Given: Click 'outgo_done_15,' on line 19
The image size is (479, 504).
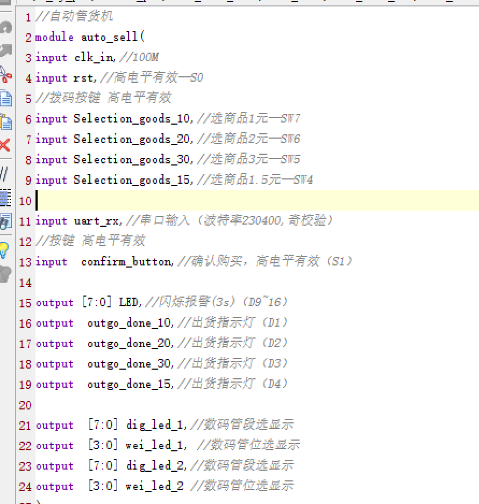Looking at the screenshot, I should [131, 384].
